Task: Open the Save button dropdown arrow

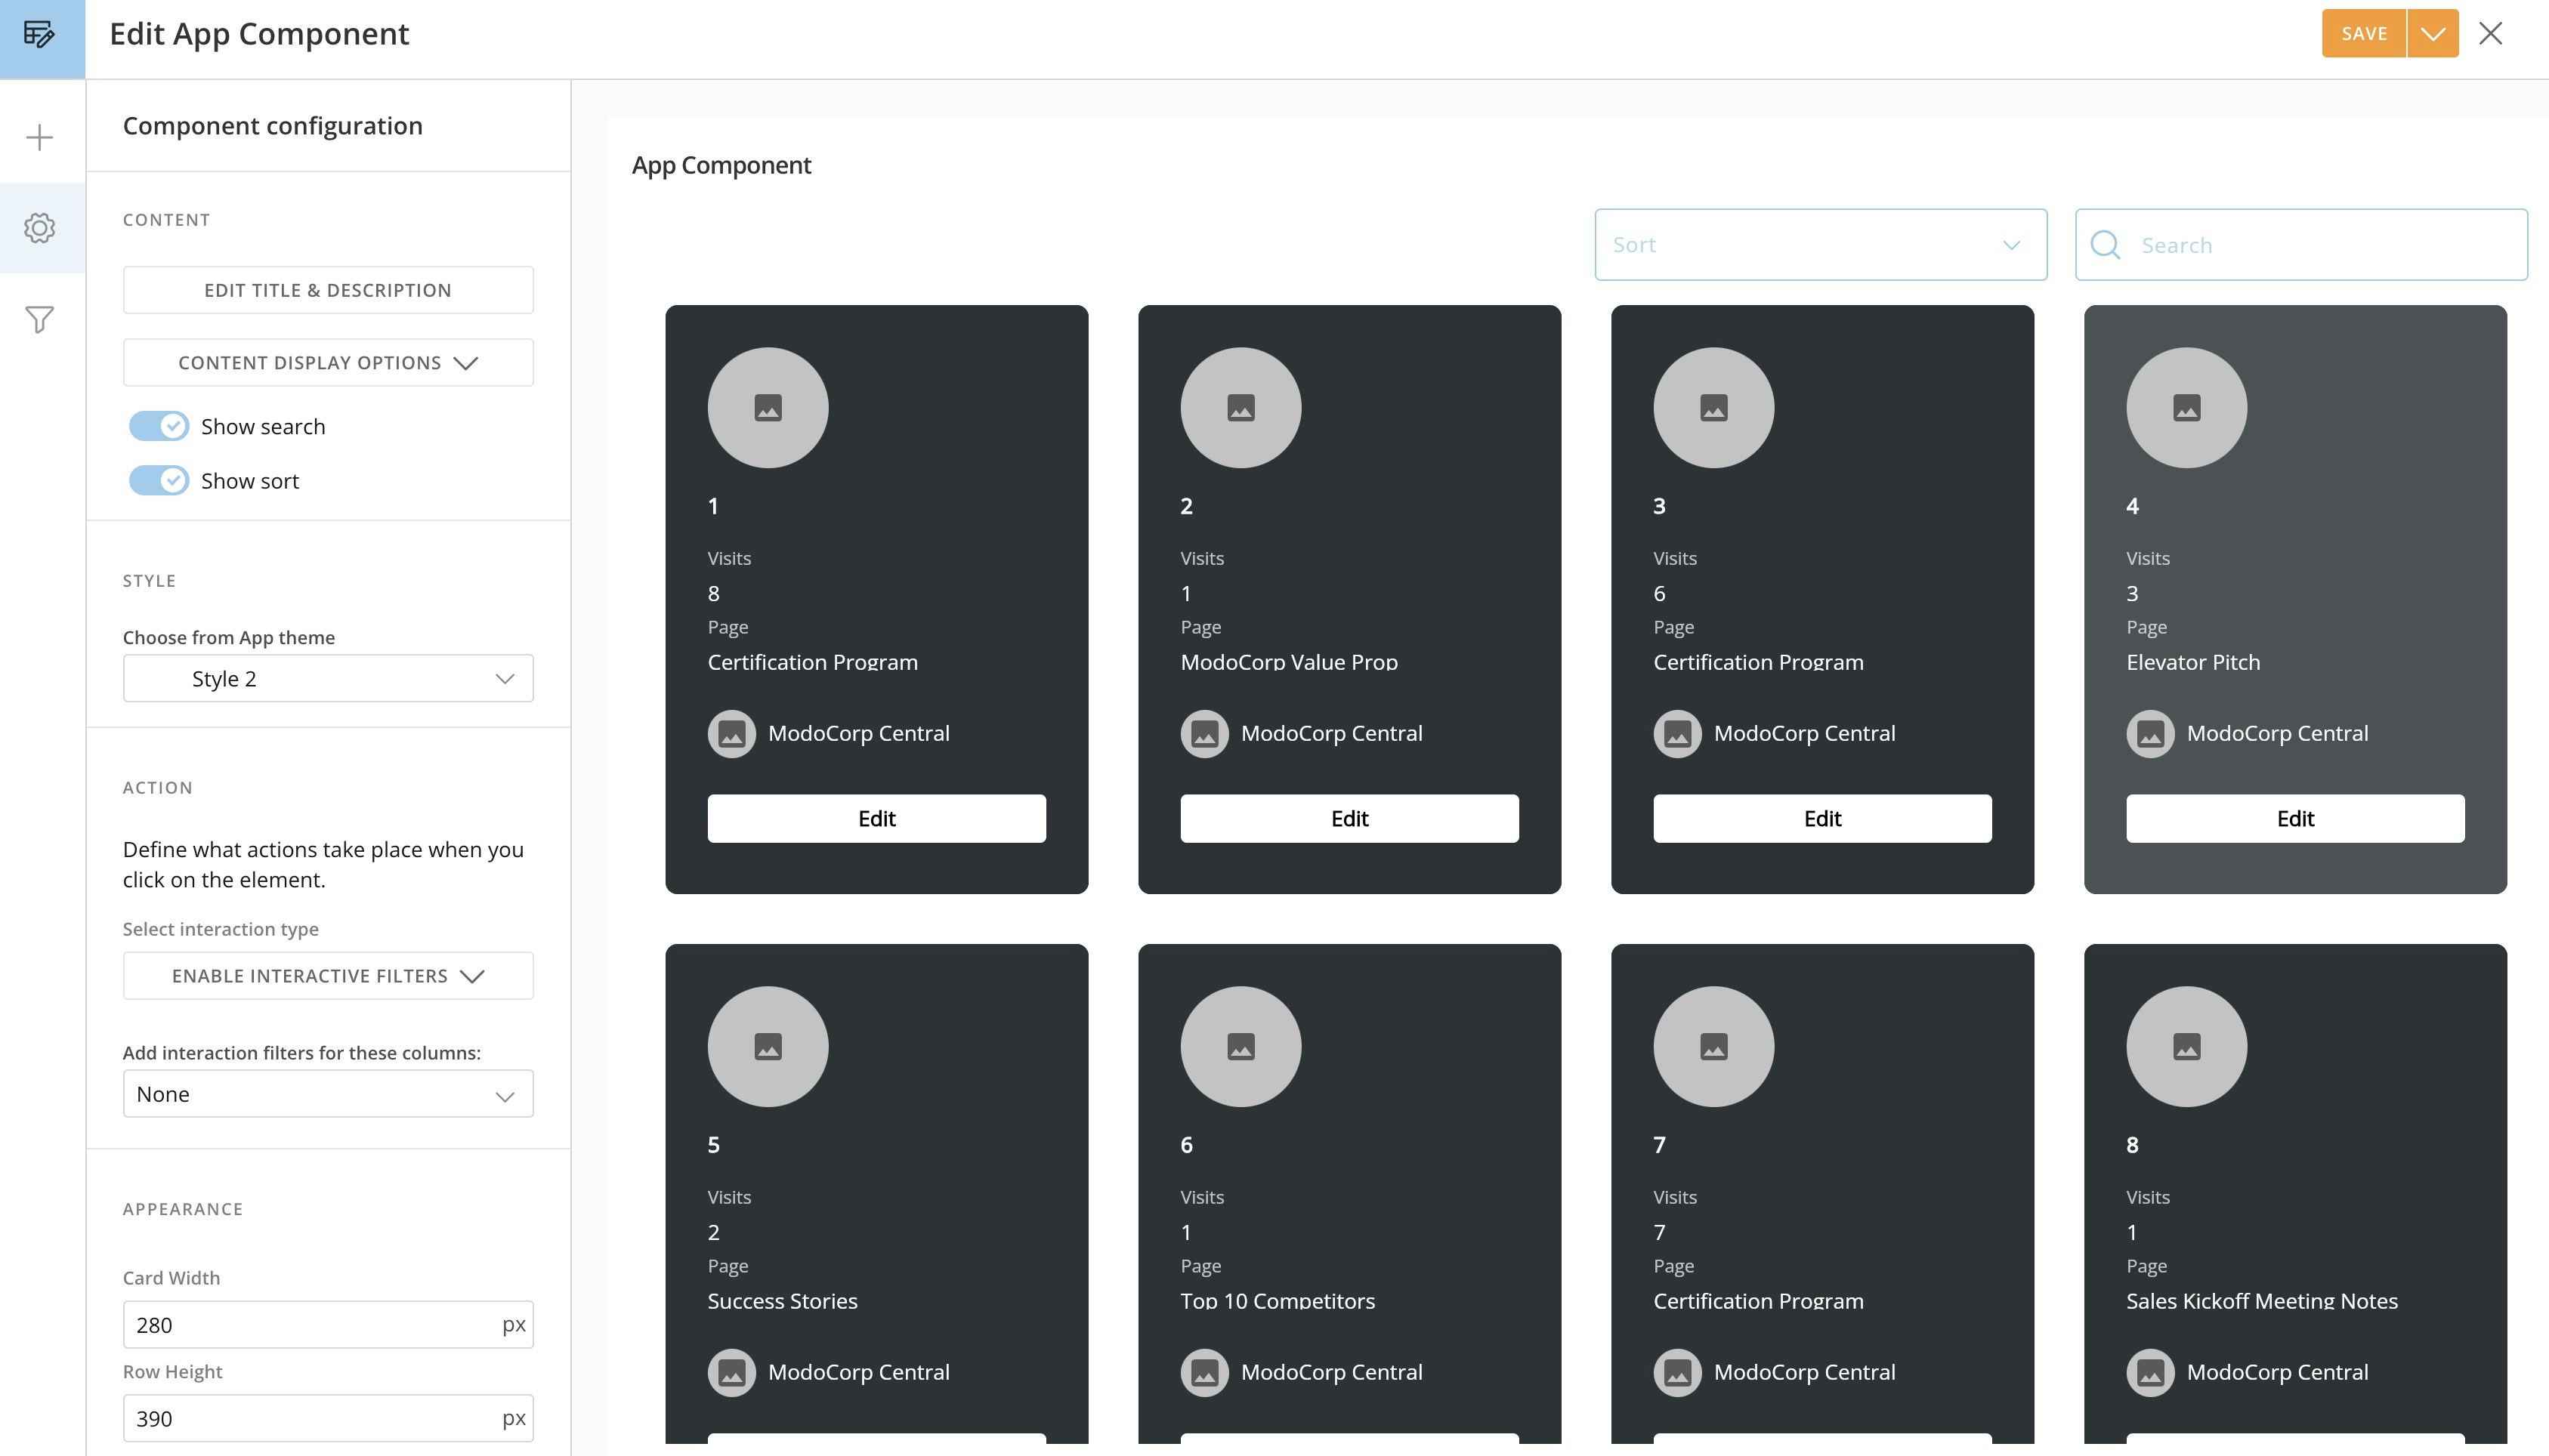Action: tap(2433, 34)
